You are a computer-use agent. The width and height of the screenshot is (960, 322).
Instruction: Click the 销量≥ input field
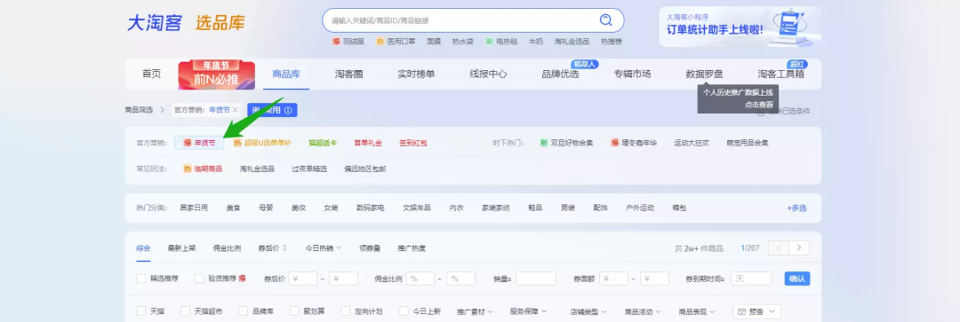(x=536, y=279)
